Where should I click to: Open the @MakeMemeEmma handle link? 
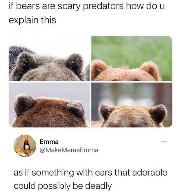click(69, 150)
